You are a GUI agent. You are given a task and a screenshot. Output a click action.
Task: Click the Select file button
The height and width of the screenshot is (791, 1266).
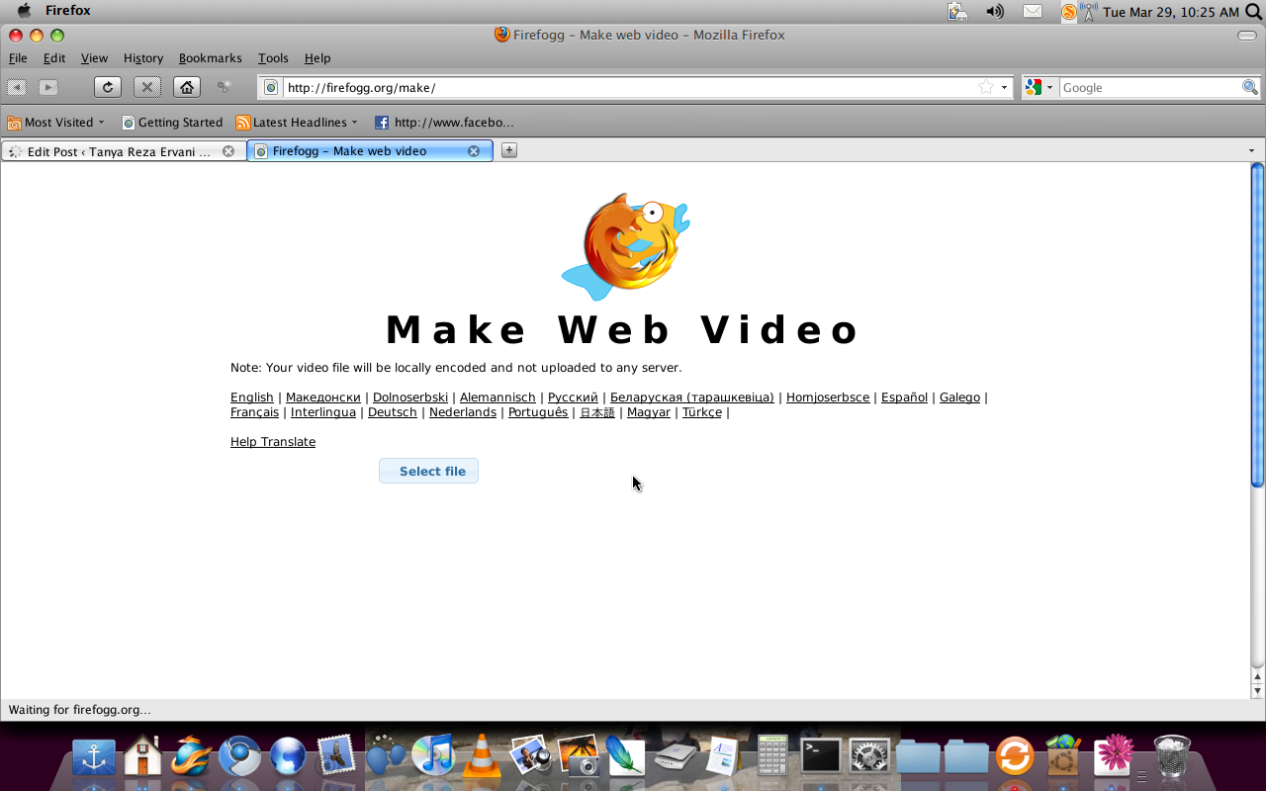click(x=428, y=471)
